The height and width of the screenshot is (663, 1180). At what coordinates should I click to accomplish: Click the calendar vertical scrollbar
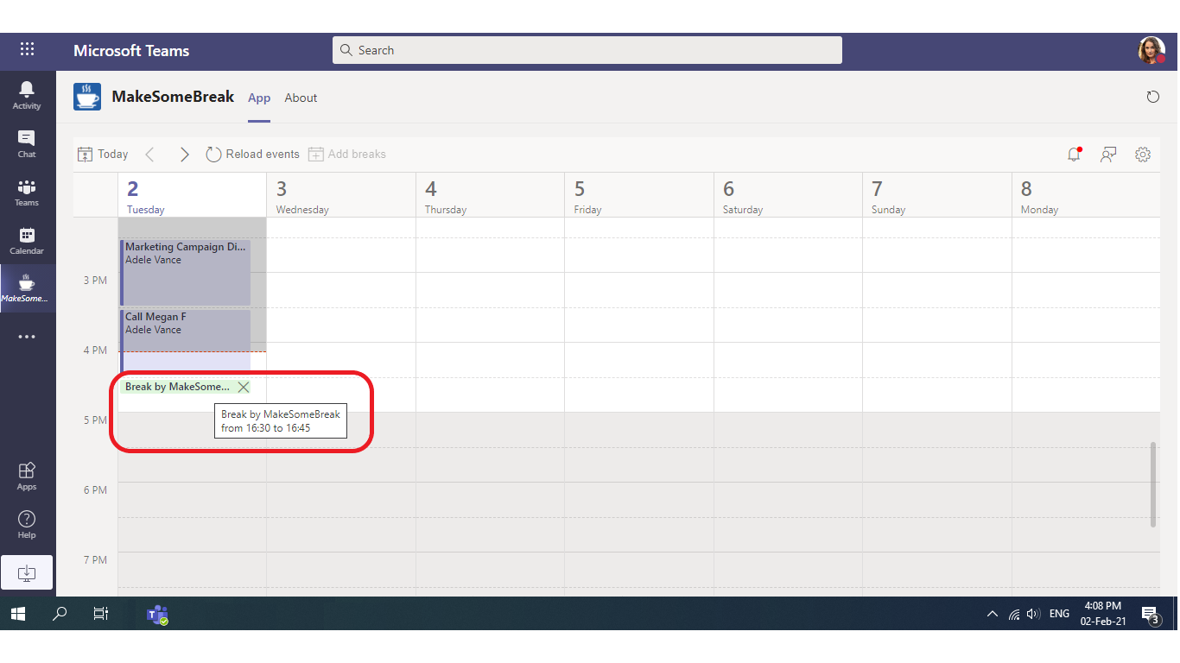pyautogui.click(x=1153, y=485)
